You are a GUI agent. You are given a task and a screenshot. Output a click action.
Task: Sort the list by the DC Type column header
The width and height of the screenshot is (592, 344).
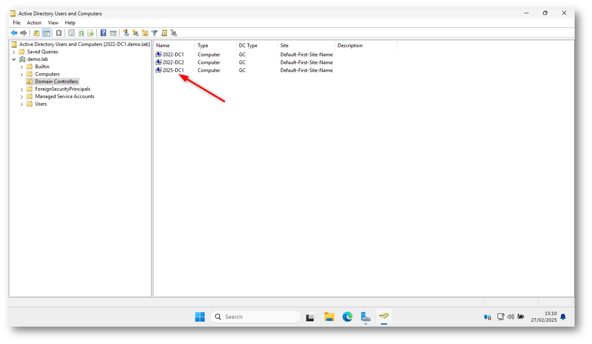coord(257,46)
